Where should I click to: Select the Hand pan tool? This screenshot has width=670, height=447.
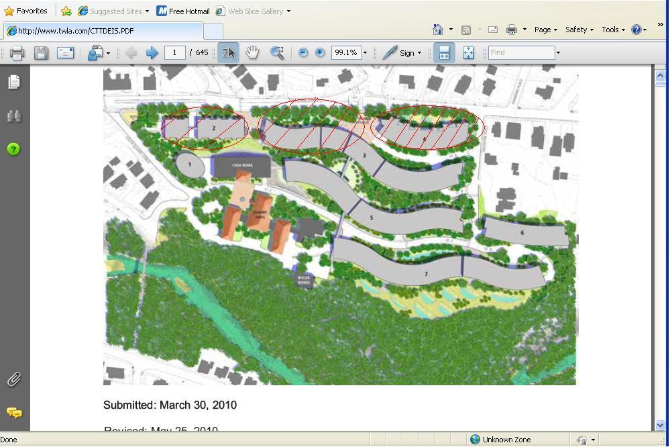[x=252, y=53]
